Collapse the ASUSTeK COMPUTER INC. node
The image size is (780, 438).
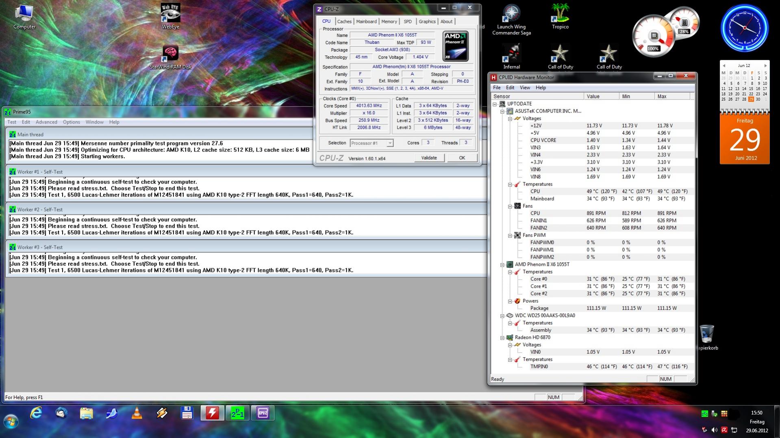502,111
